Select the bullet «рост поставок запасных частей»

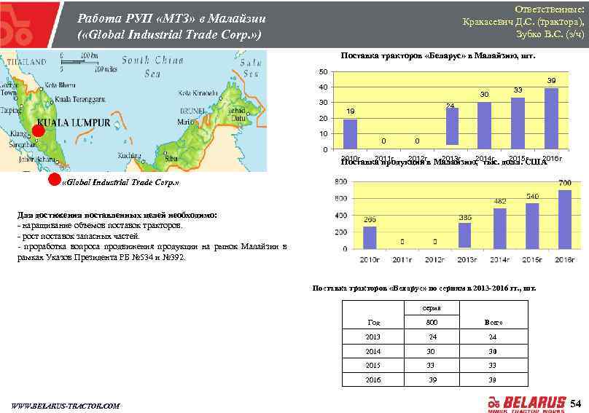[79, 237]
